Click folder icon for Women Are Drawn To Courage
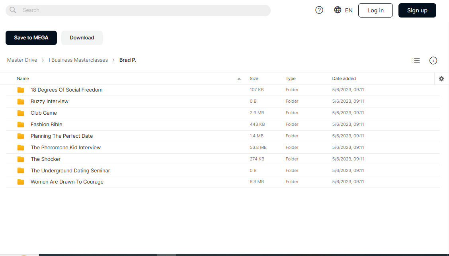449x256 pixels. click(x=21, y=182)
